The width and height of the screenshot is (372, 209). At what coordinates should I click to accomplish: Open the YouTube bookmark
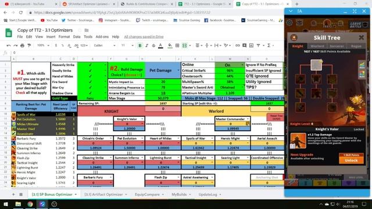tap(49, 20)
